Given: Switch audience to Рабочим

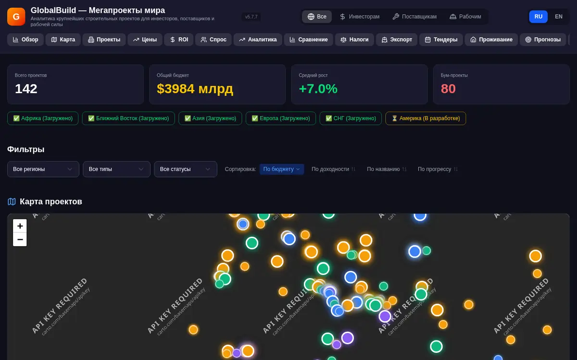Looking at the screenshot, I should coord(465,16).
